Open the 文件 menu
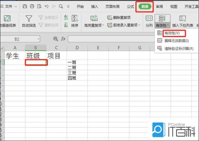 click(x=8, y=6)
